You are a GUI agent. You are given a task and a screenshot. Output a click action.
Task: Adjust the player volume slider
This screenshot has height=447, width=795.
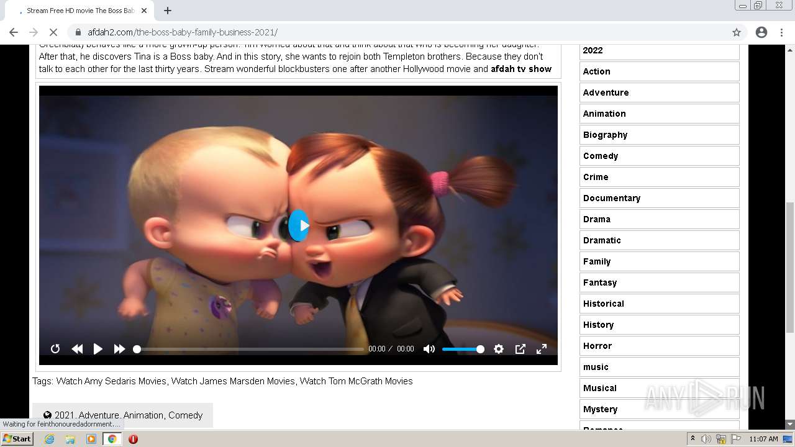pyautogui.click(x=463, y=349)
